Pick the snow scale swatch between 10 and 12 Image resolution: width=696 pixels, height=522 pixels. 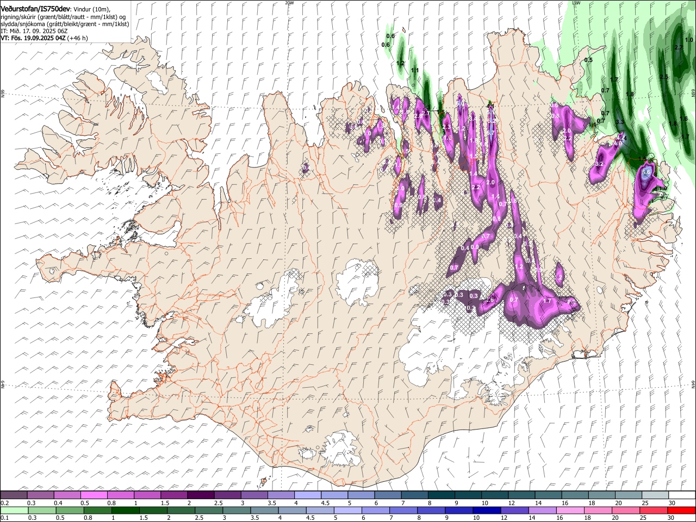click(495, 495)
